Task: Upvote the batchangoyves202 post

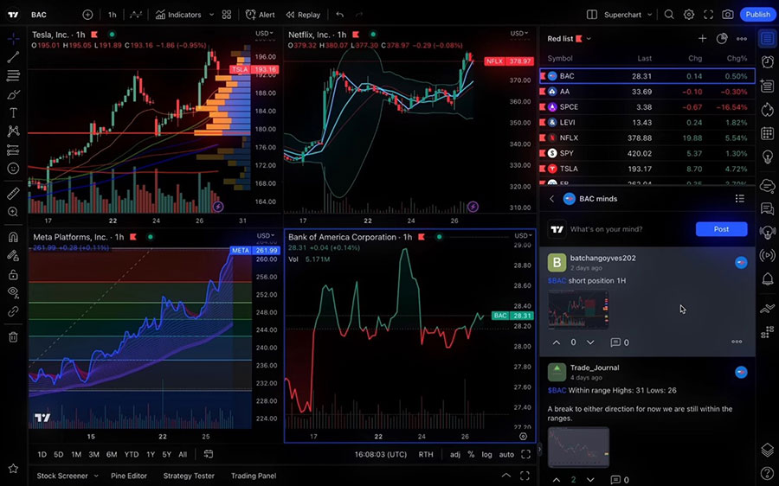Action: tap(557, 342)
